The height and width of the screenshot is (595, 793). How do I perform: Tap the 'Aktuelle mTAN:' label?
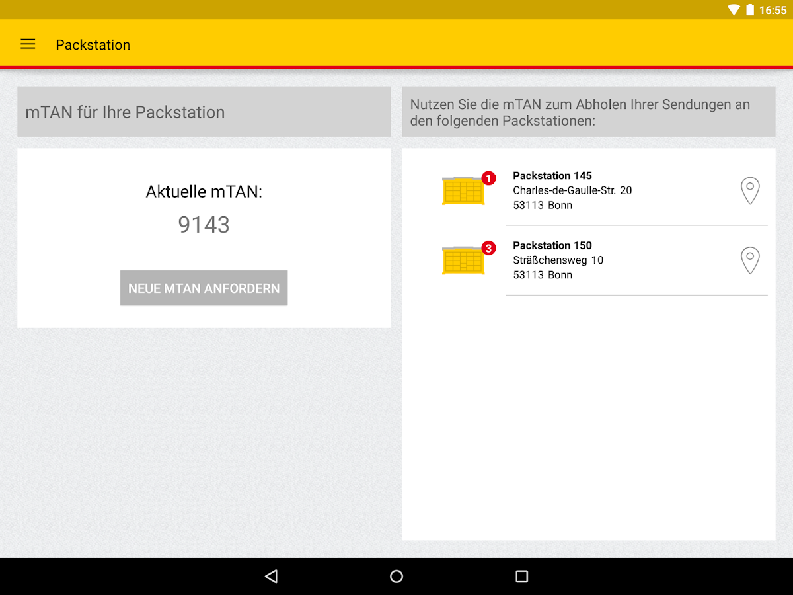coord(204,192)
